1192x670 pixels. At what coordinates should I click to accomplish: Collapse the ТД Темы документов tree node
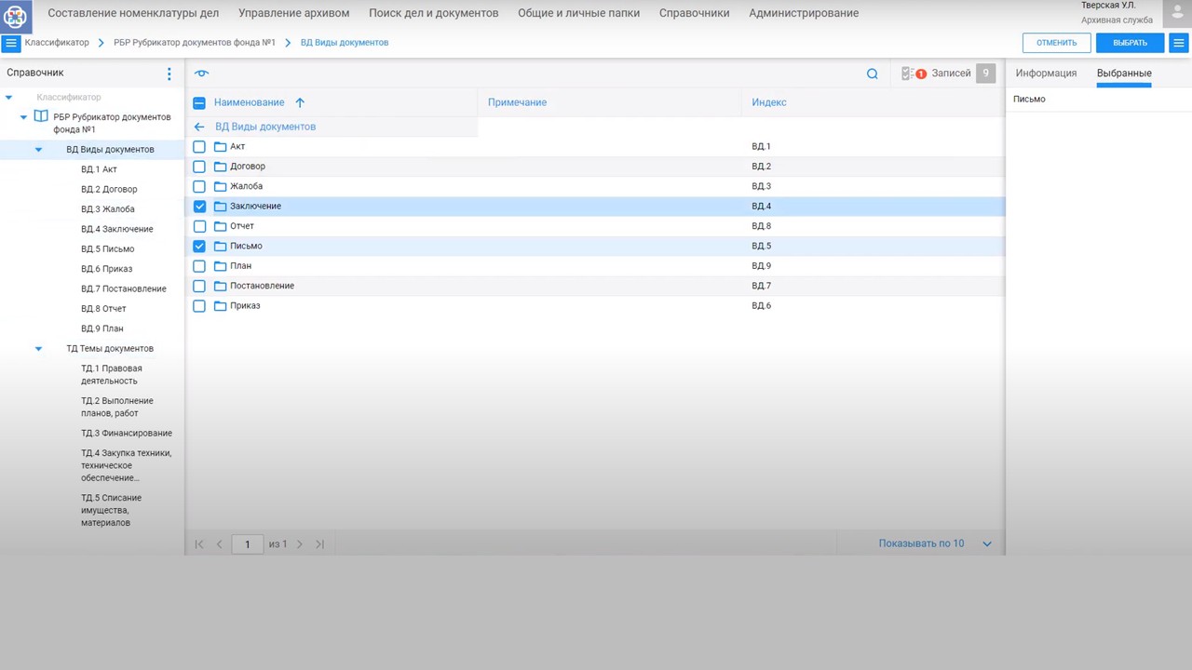click(38, 349)
